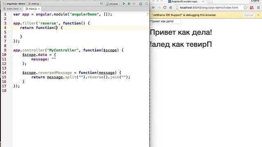
Task: Click the JetBrains IDE Support extension icon
Action: 252,7
